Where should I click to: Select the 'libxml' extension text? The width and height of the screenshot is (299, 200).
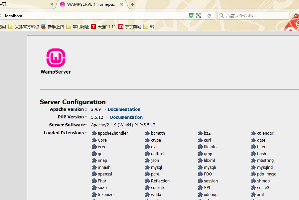pyautogui.click(x=210, y=160)
